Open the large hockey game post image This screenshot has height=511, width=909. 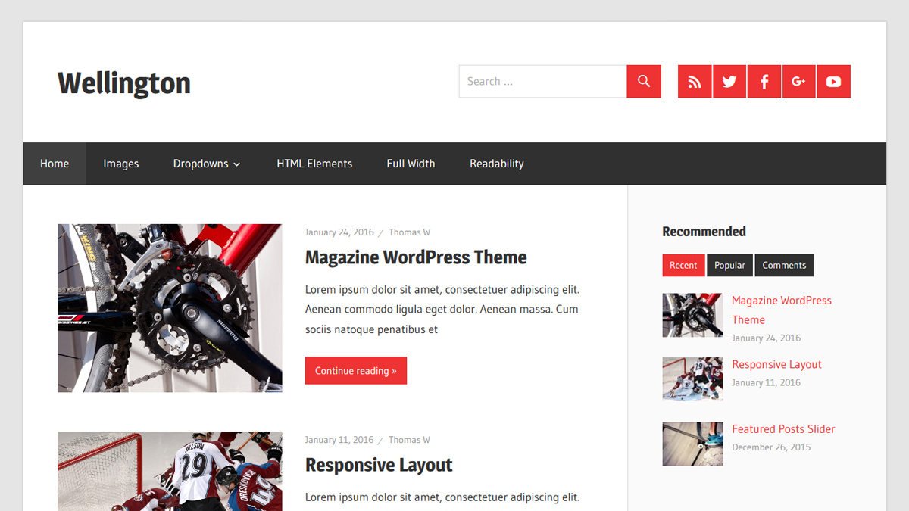pos(170,471)
